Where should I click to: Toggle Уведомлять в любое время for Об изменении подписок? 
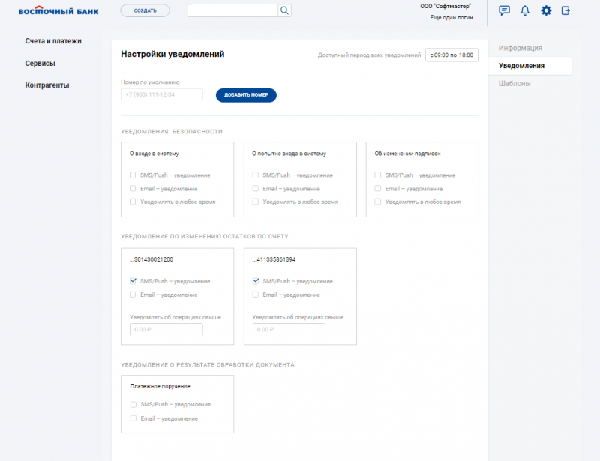378,202
